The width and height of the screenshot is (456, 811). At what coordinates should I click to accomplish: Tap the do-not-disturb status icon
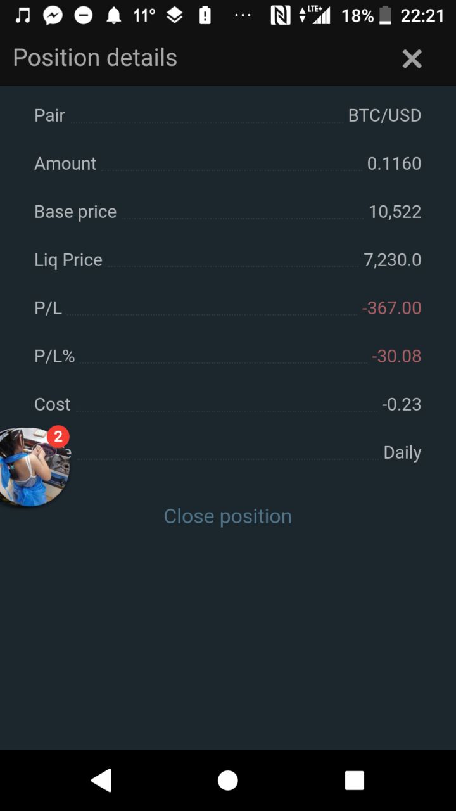click(84, 16)
